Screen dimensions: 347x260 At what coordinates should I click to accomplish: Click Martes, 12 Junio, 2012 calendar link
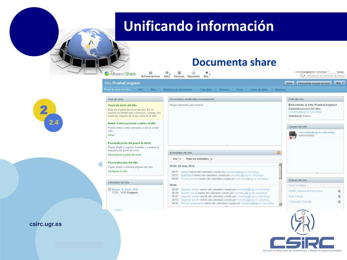pyautogui.click(x=125, y=190)
